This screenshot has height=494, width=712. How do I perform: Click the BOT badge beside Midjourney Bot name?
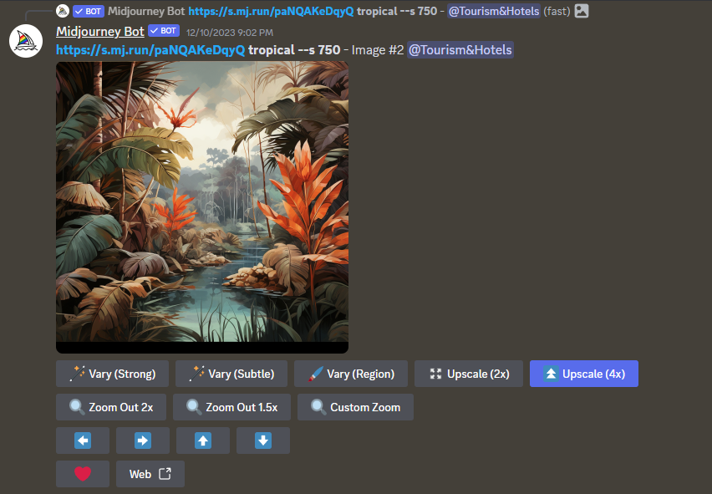164,31
